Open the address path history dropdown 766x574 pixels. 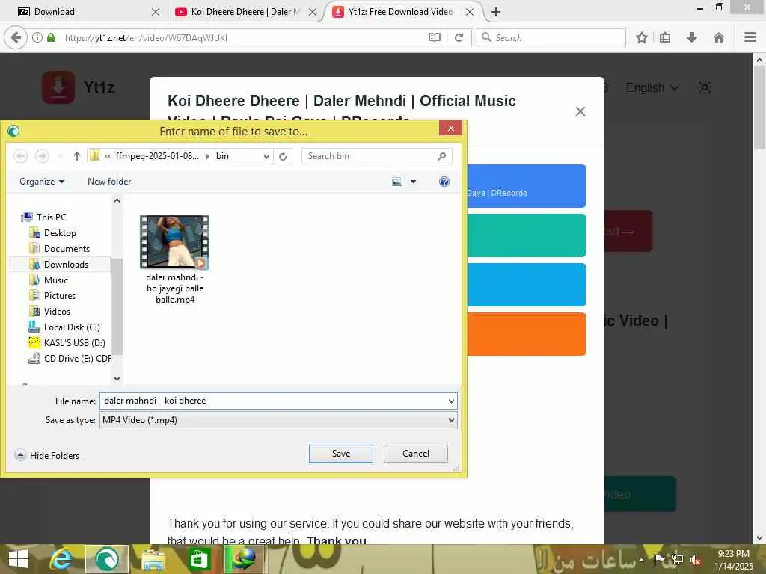(266, 156)
